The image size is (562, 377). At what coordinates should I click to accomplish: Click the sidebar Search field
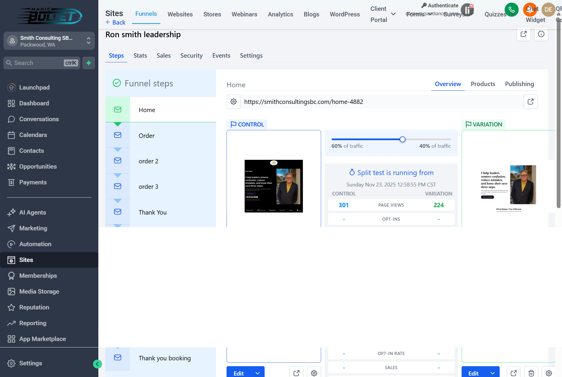[42, 63]
